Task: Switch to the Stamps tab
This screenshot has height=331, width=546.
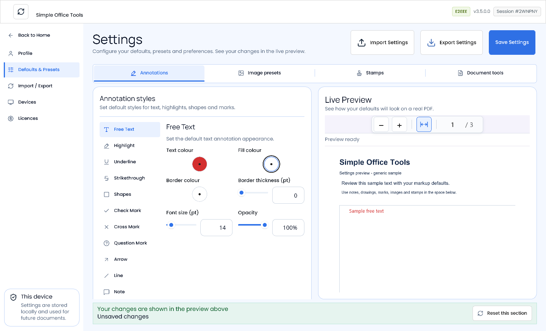Action: 370,73
